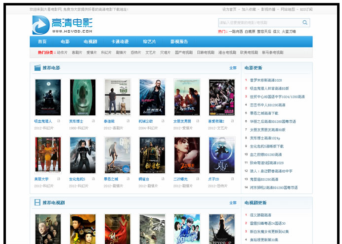
Task: Click the film icon beside 推荐电视剧
Action: coord(37,202)
